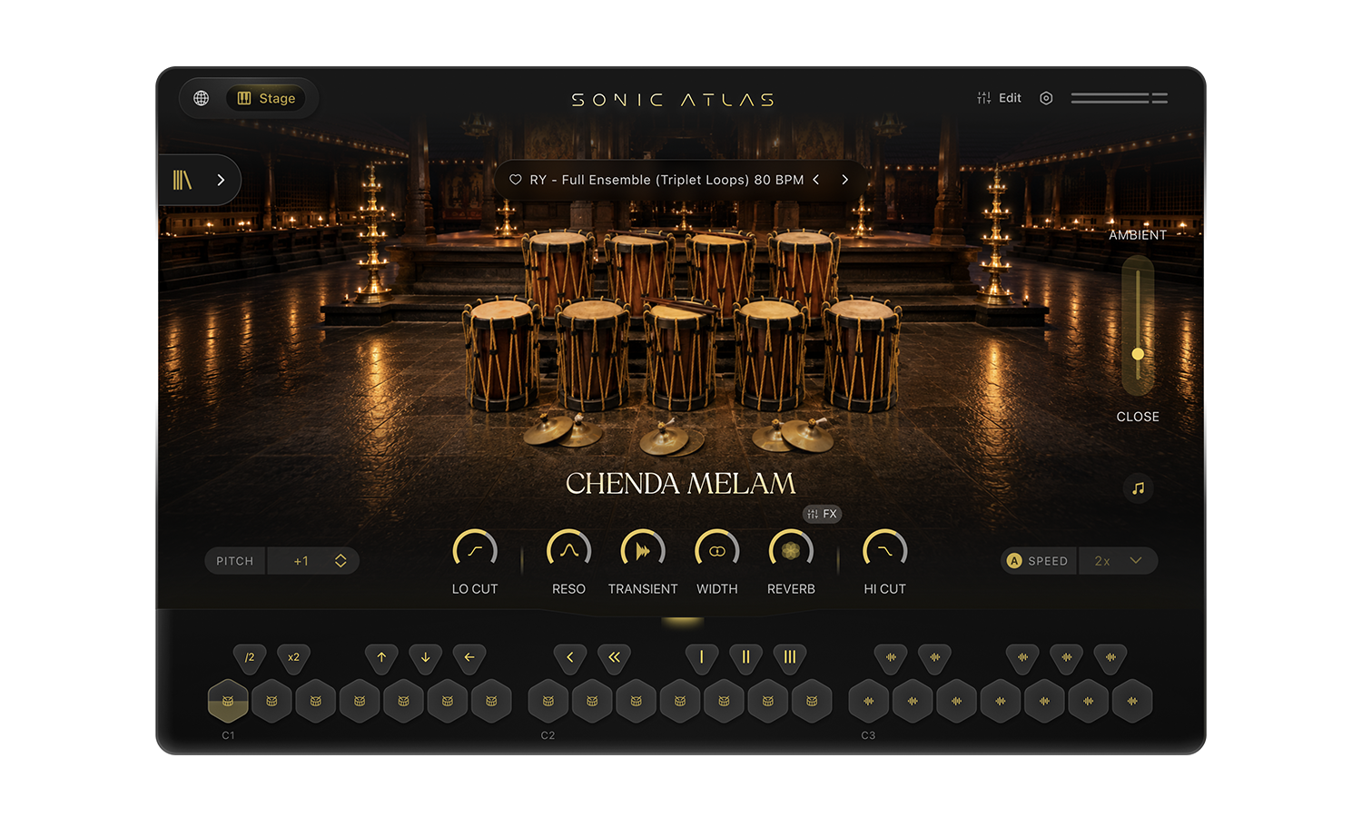Click the AMBIENT label

[x=1138, y=235]
